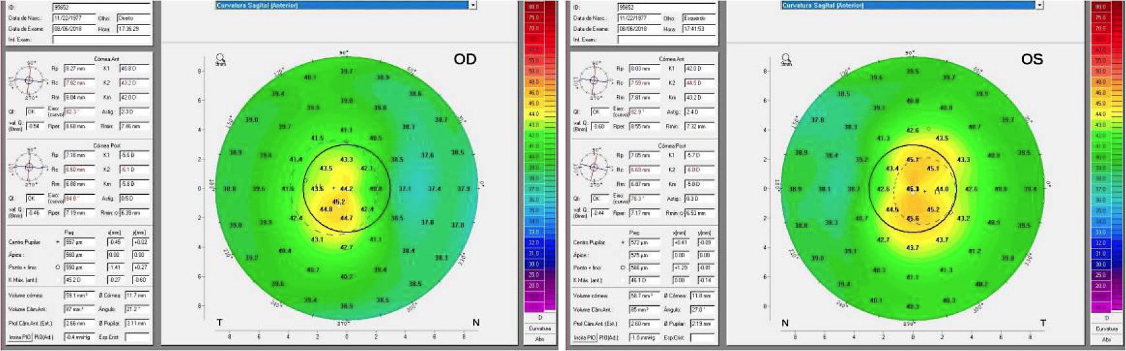The height and width of the screenshot is (351, 1126).
Task: Click the OS Ângulo field 27.0°
Action: tap(703, 310)
